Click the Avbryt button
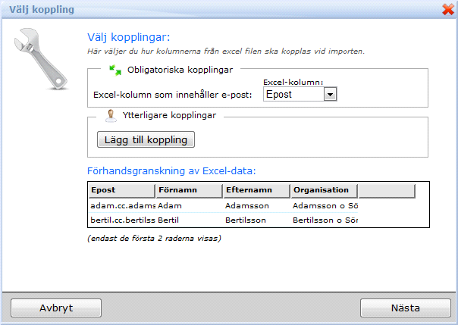Screen dimensions: 458x325 (56, 308)
